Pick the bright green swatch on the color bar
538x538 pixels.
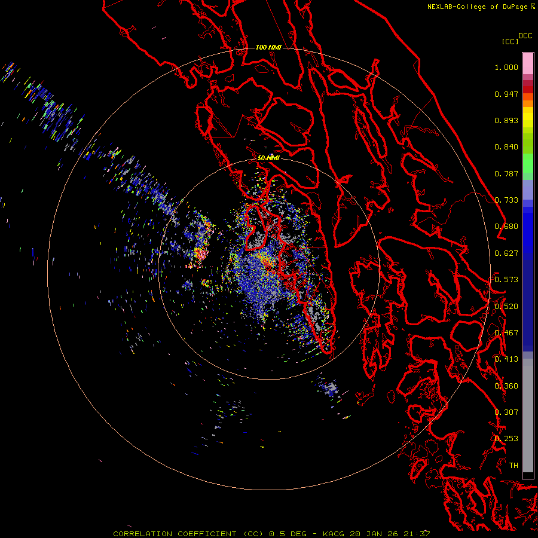point(528,163)
